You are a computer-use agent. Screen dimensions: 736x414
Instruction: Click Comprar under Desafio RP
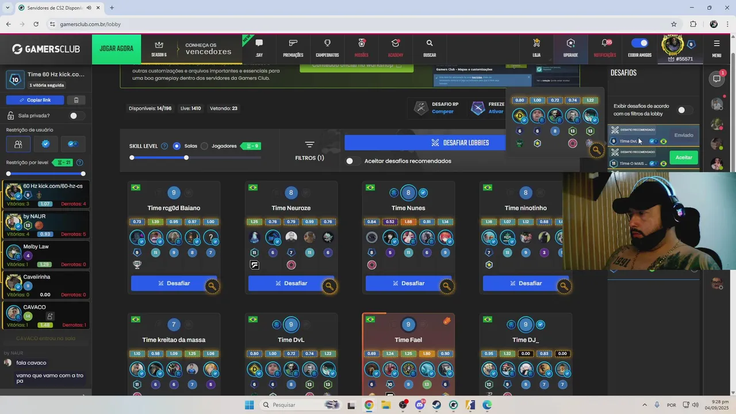click(443, 112)
